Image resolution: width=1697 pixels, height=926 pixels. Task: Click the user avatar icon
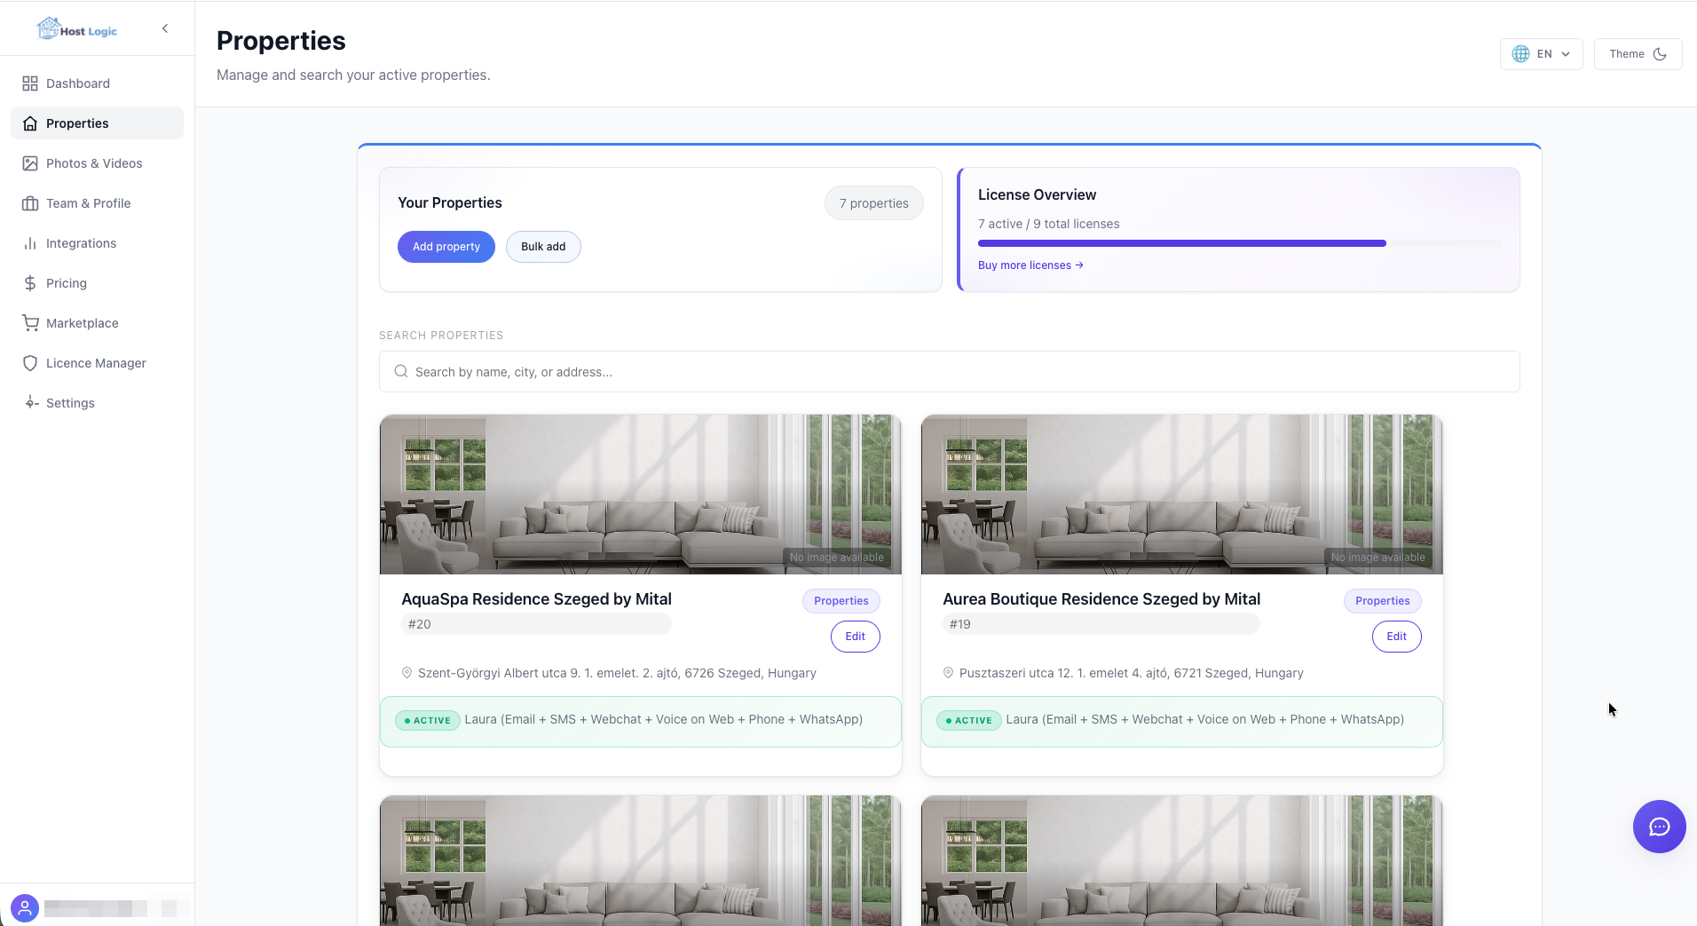[25, 908]
